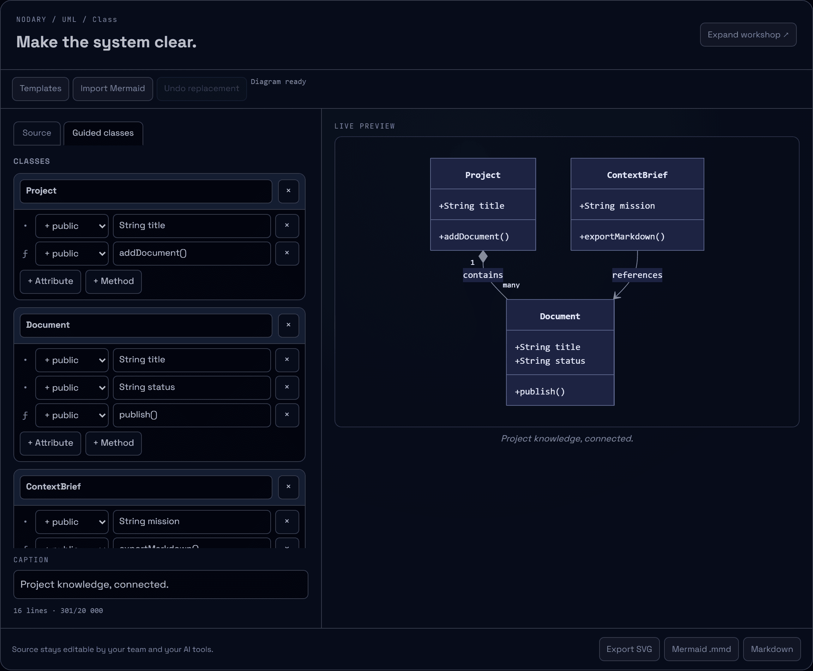Open visibility dropdown for String status
813x671 pixels.
coord(72,387)
